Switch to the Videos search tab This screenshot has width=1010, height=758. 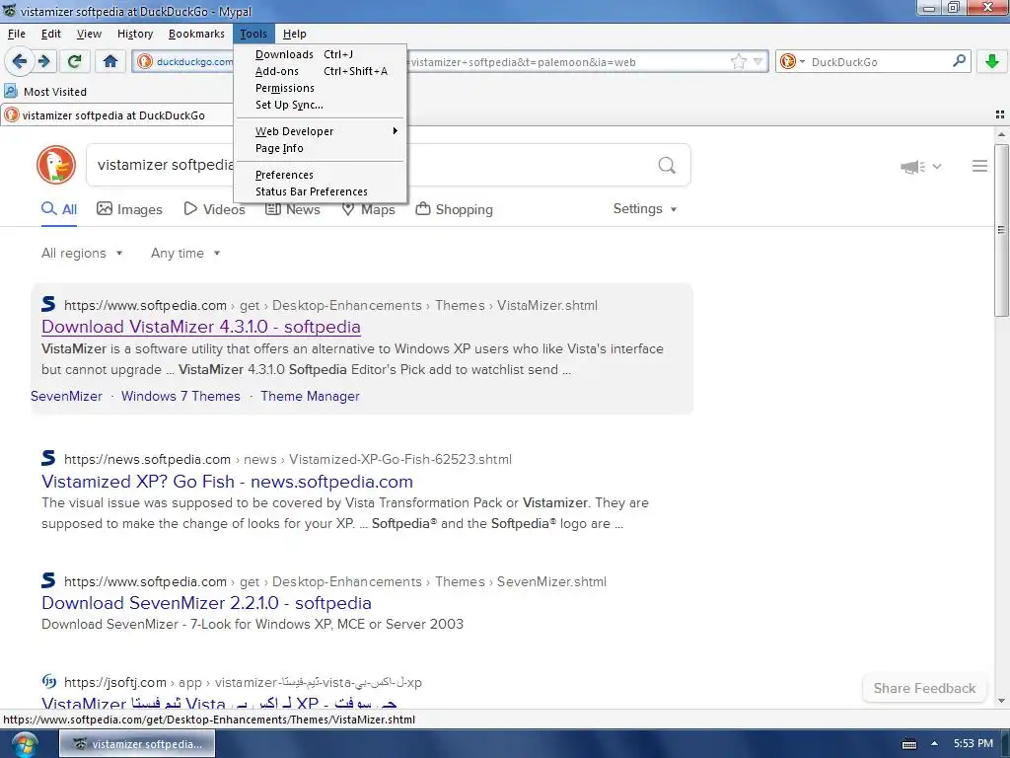coord(214,209)
